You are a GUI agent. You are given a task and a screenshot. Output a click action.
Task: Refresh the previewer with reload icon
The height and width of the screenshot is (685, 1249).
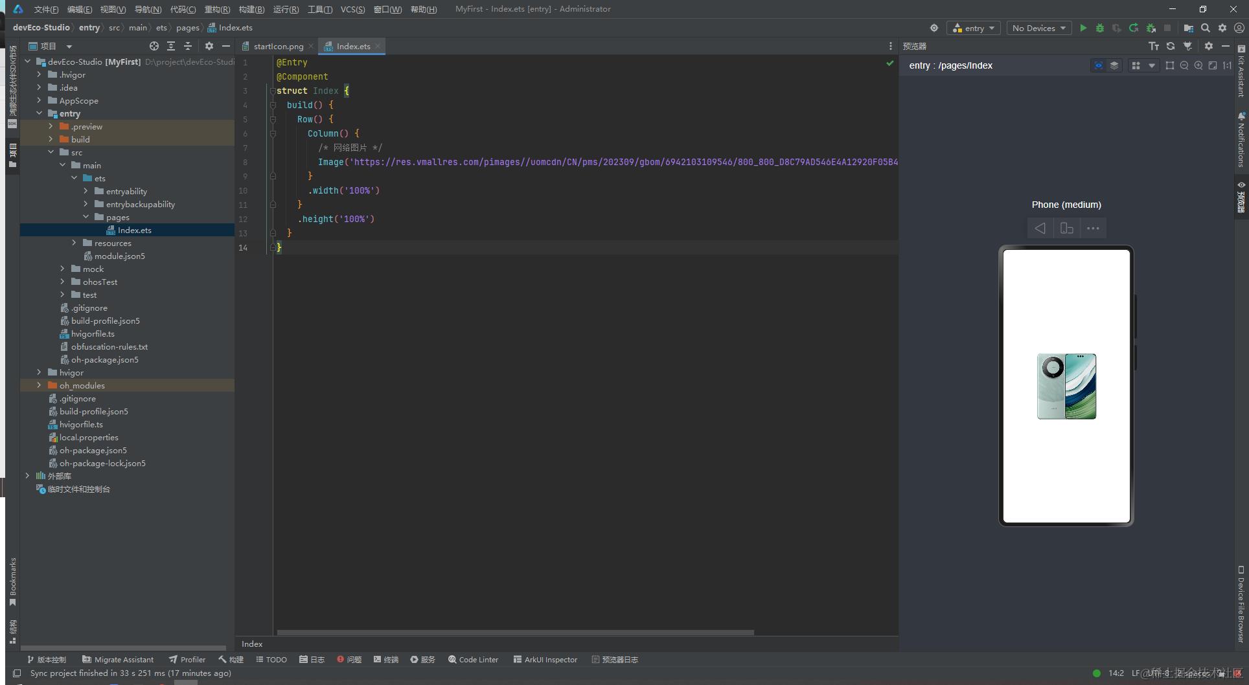(x=1171, y=46)
